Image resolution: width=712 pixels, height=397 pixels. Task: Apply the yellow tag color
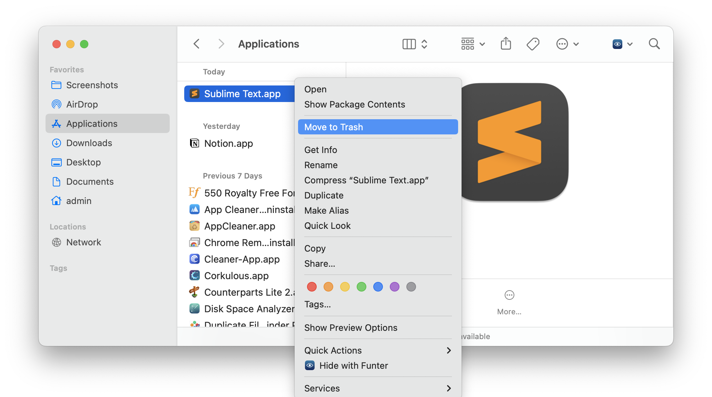point(345,287)
